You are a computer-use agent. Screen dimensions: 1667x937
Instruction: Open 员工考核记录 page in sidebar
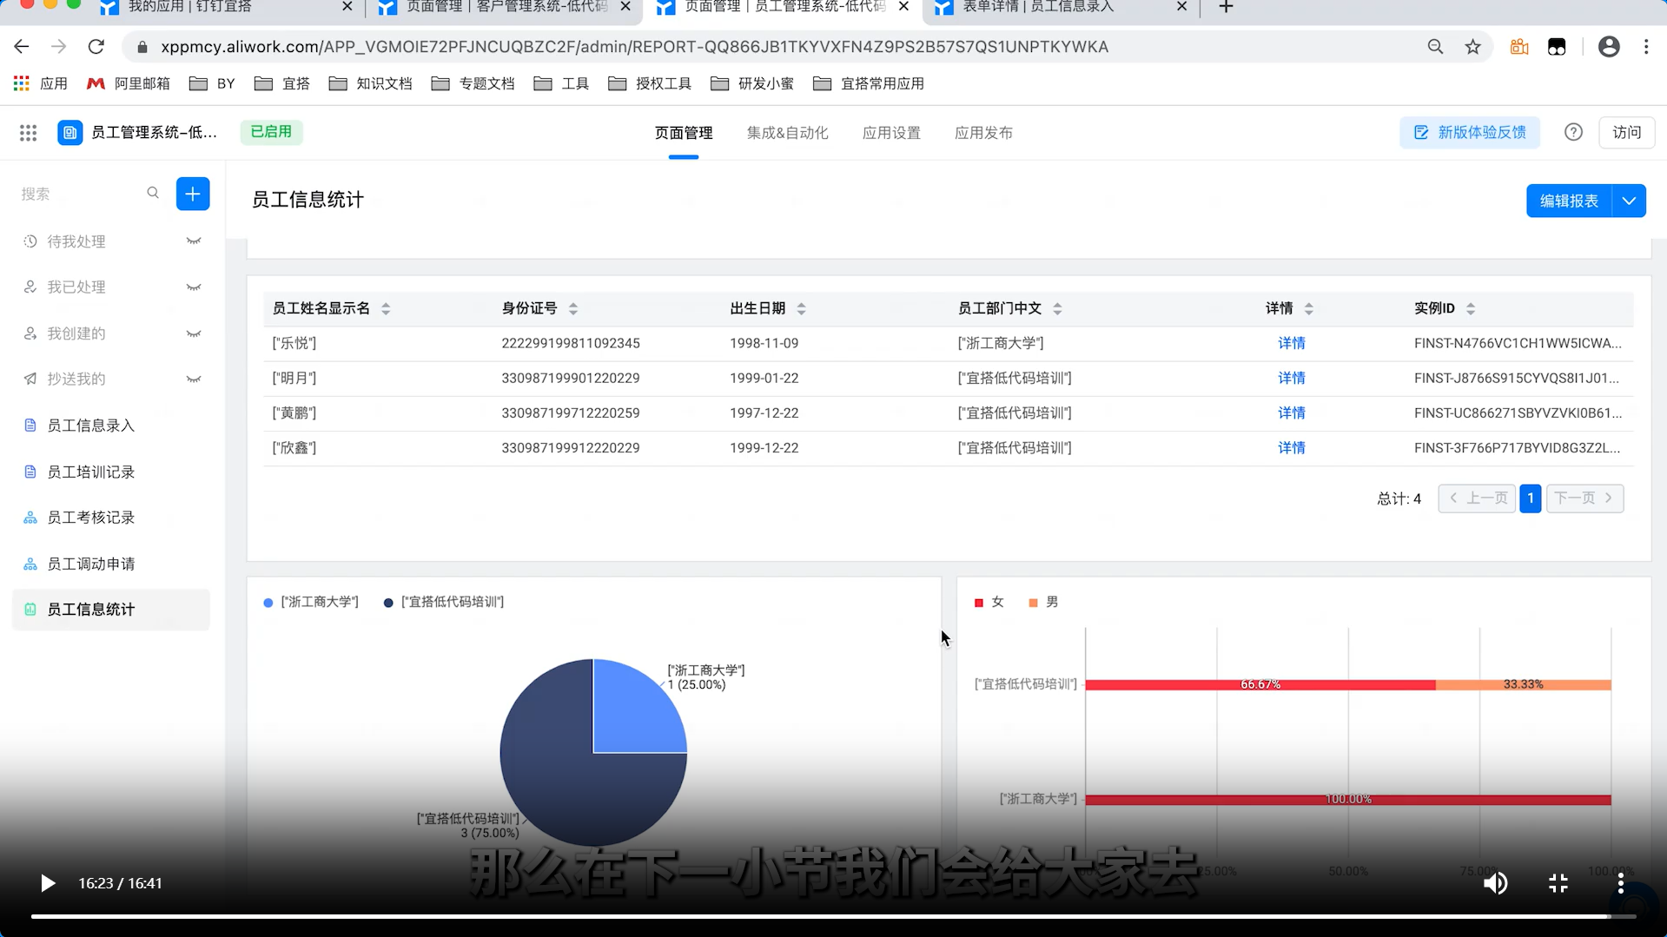(x=111, y=518)
